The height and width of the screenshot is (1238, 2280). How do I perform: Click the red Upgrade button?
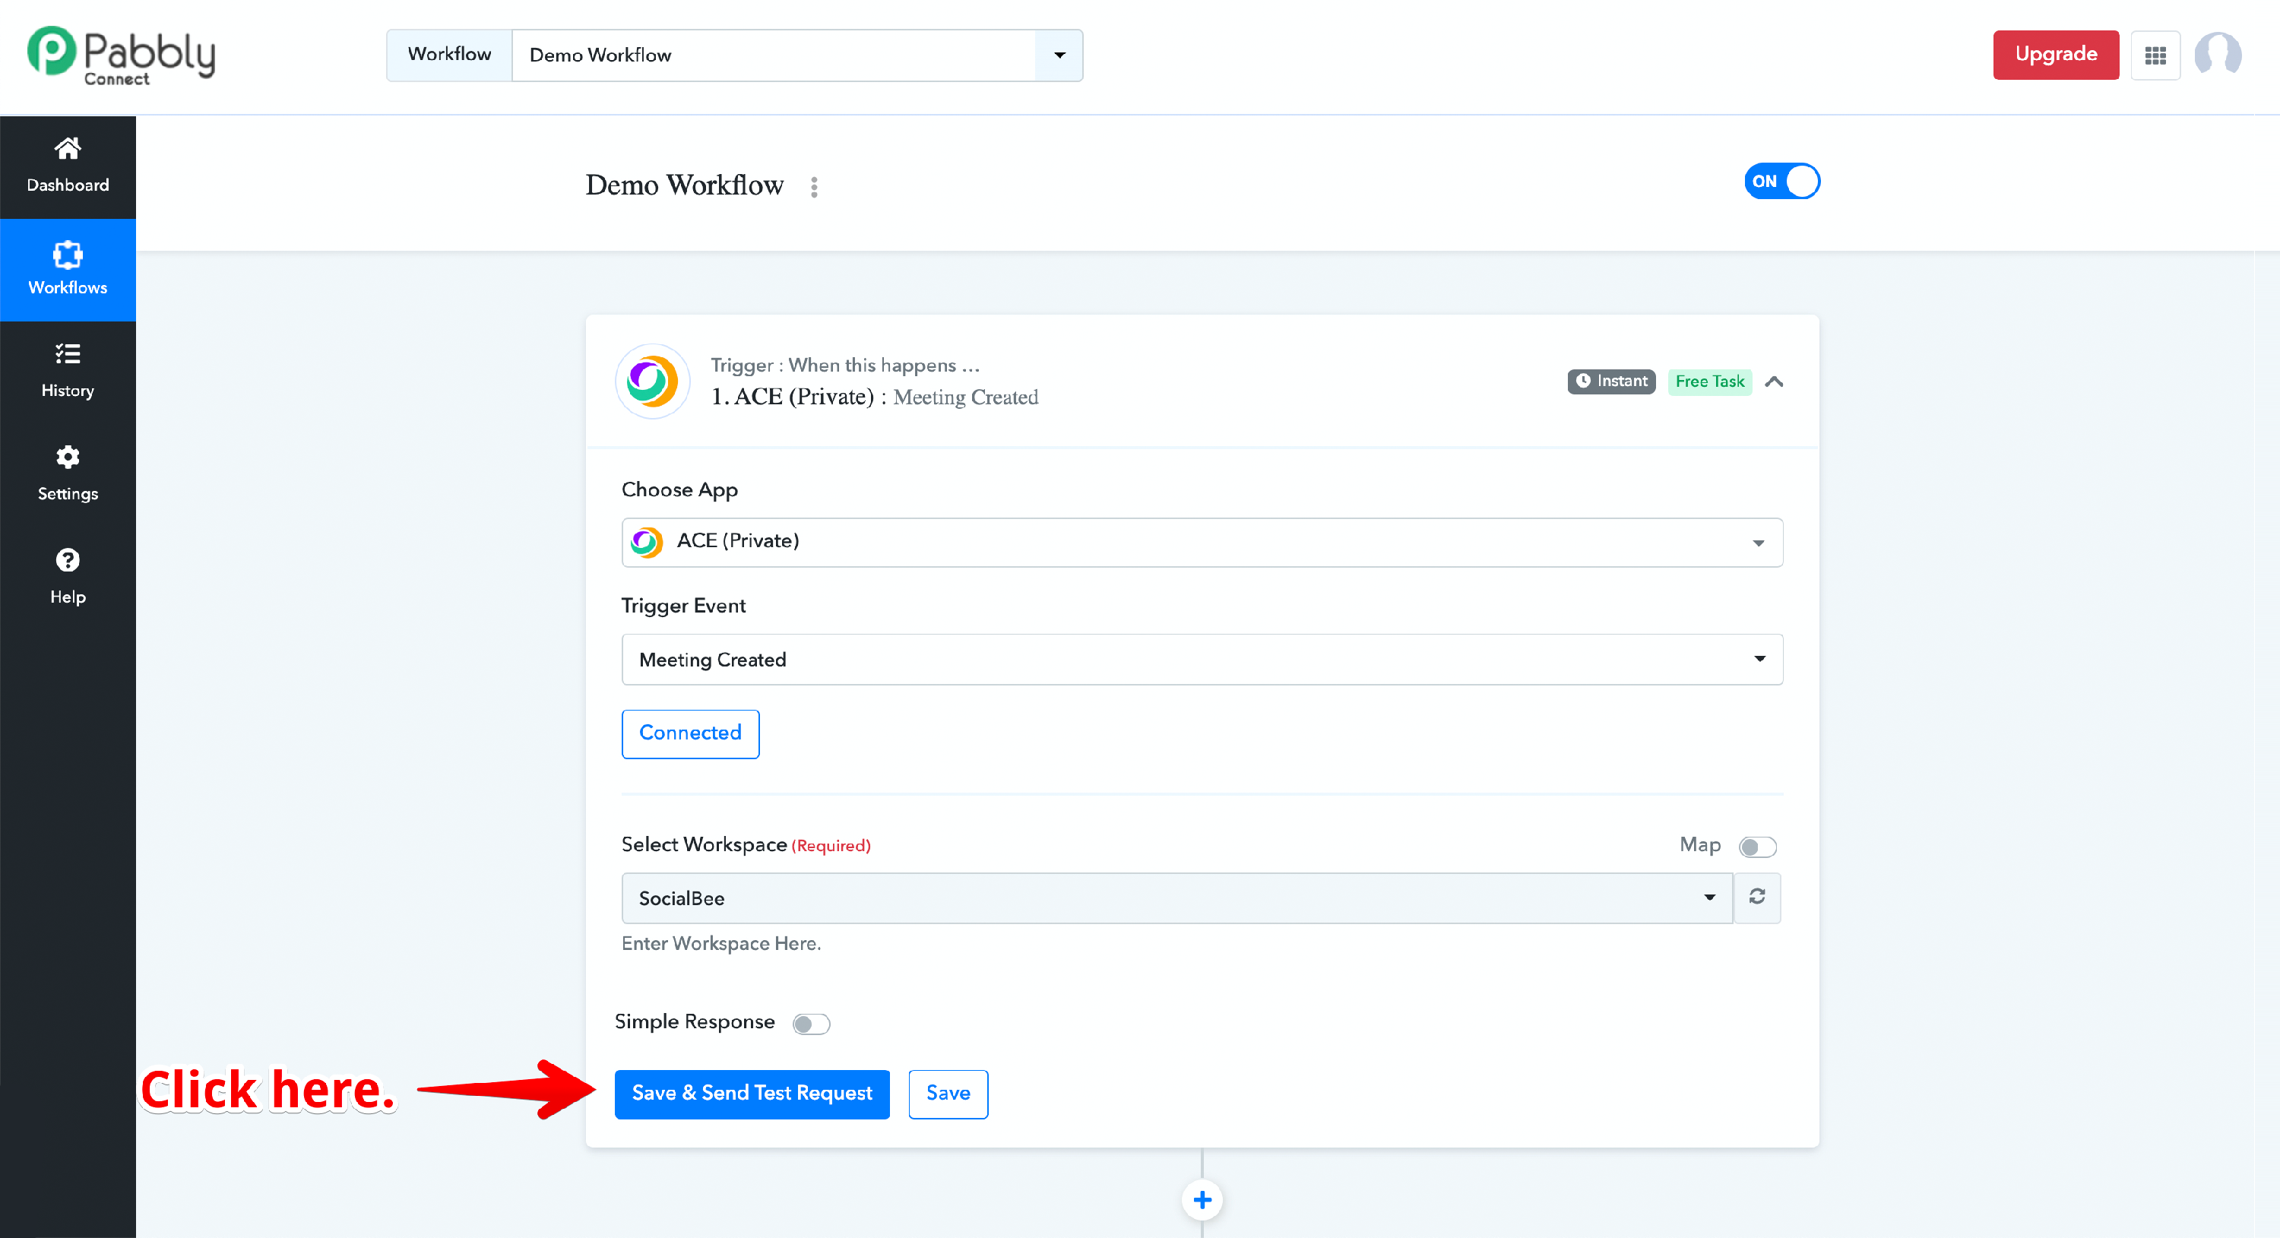[x=2055, y=55]
